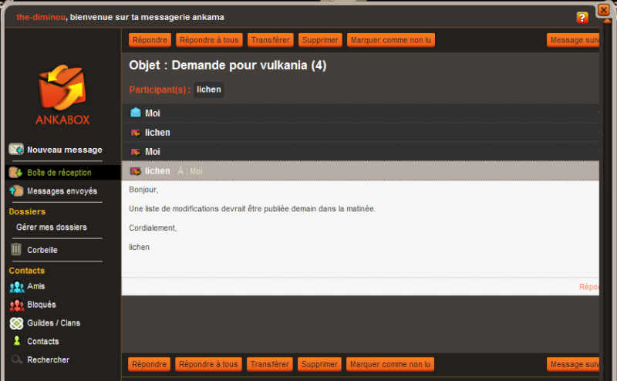Click the mail icon in the first lichen row
The width and height of the screenshot is (617, 381).
tap(136, 133)
